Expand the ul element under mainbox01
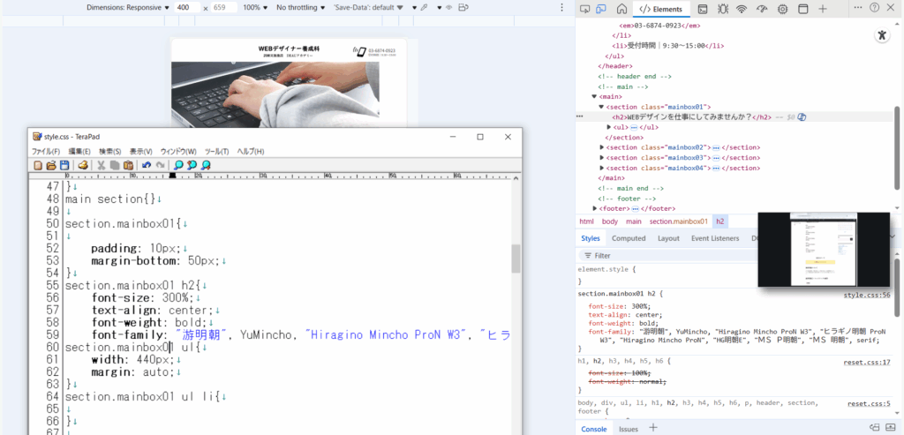 [x=609, y=127]
